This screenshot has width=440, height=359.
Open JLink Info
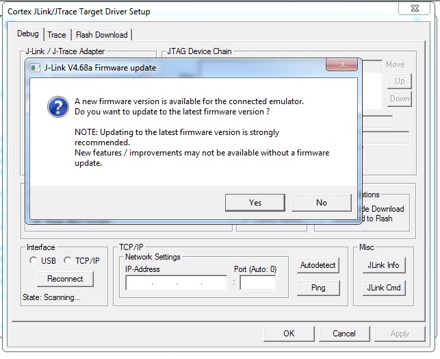click(384, 265)
